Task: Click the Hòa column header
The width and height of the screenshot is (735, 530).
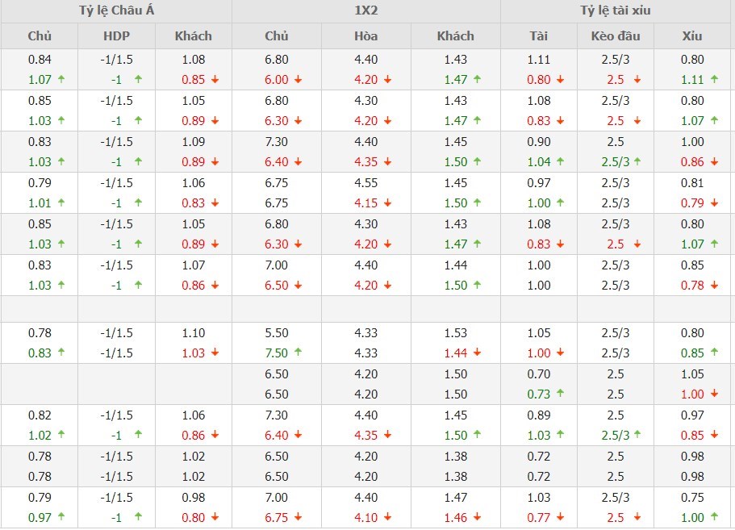Action: click(x=366, y=35)
